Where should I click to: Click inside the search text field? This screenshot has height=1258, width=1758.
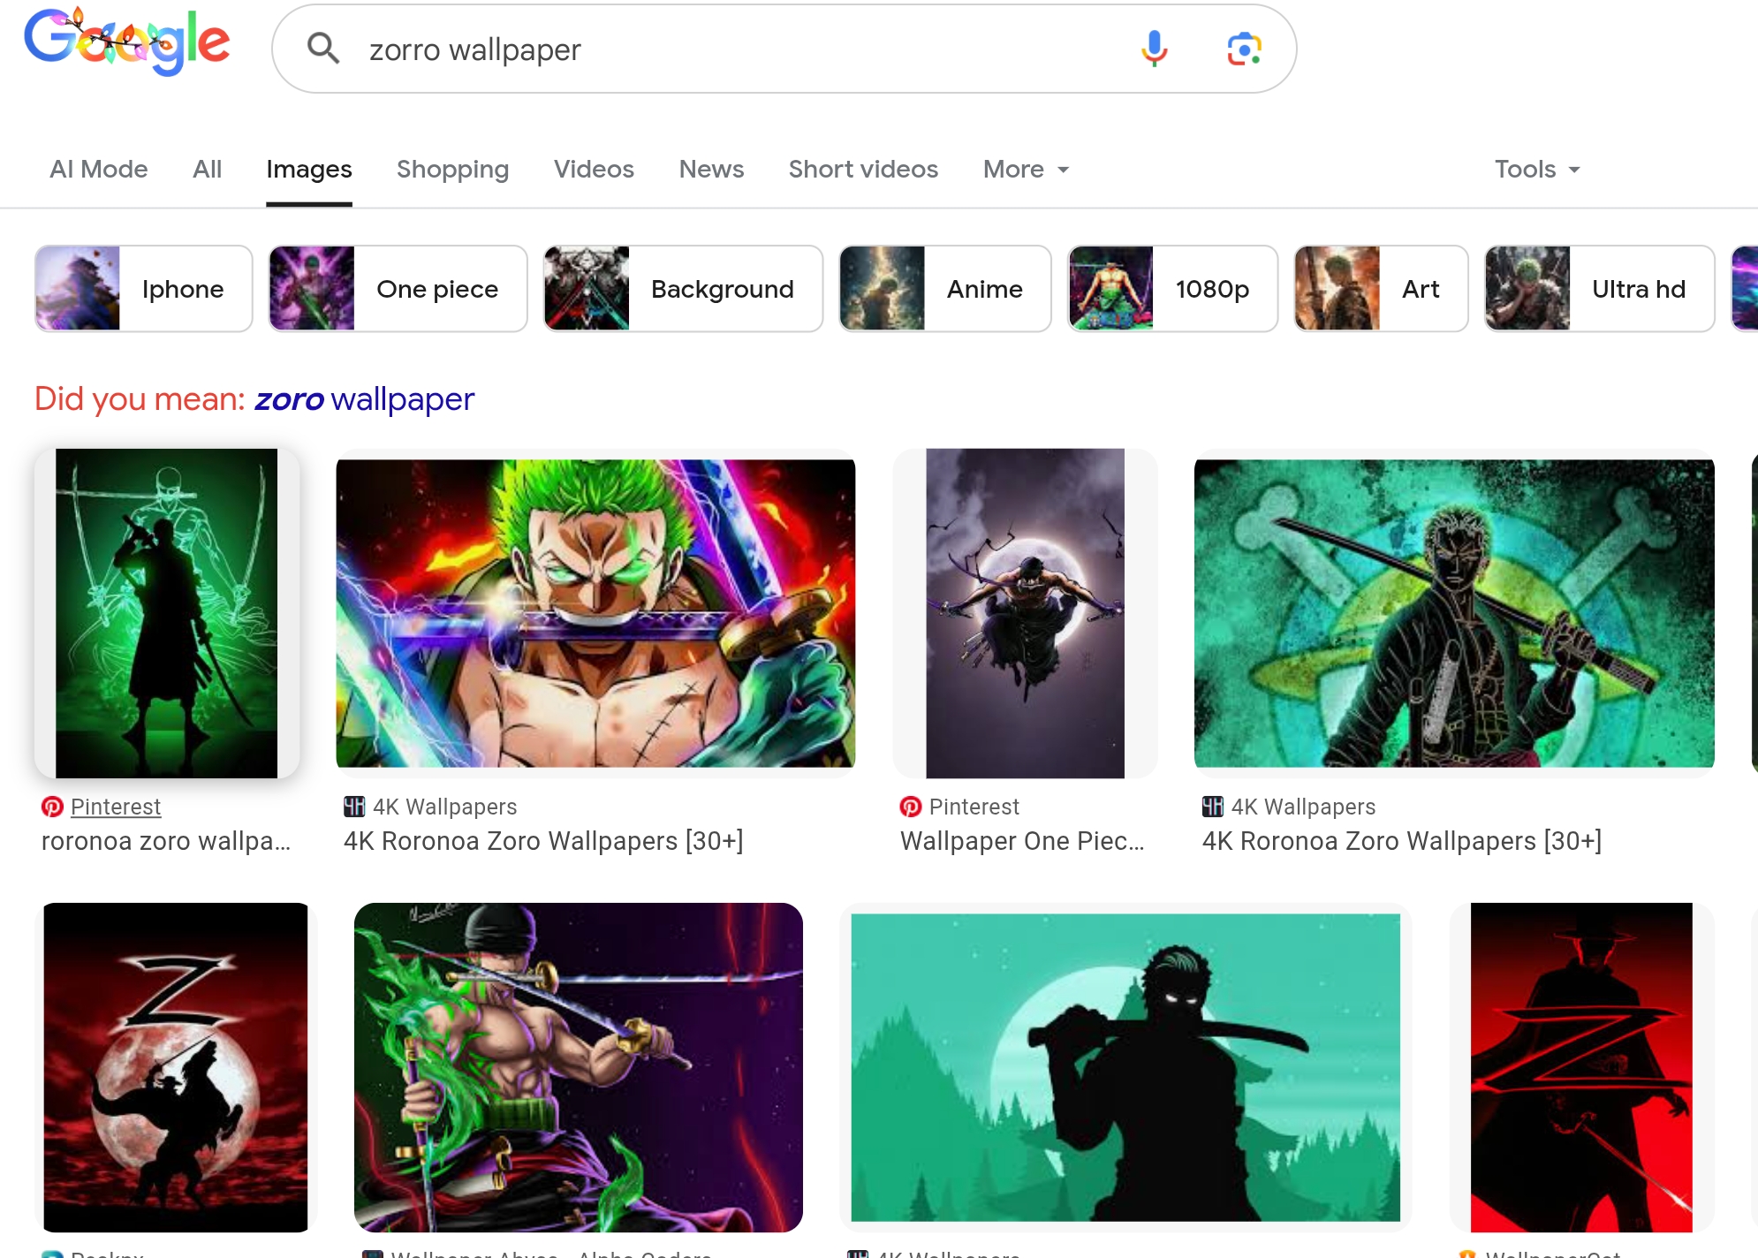[x=707, y=49]
